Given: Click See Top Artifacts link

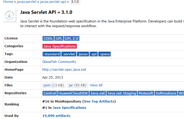Looking at the screenshot, I should pos(99,101).
